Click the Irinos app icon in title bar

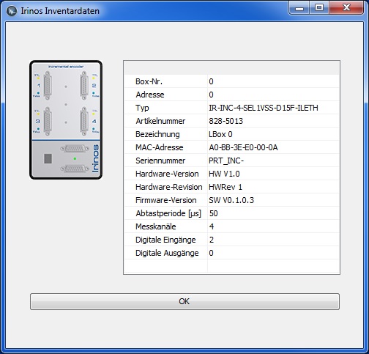[12, 11]
